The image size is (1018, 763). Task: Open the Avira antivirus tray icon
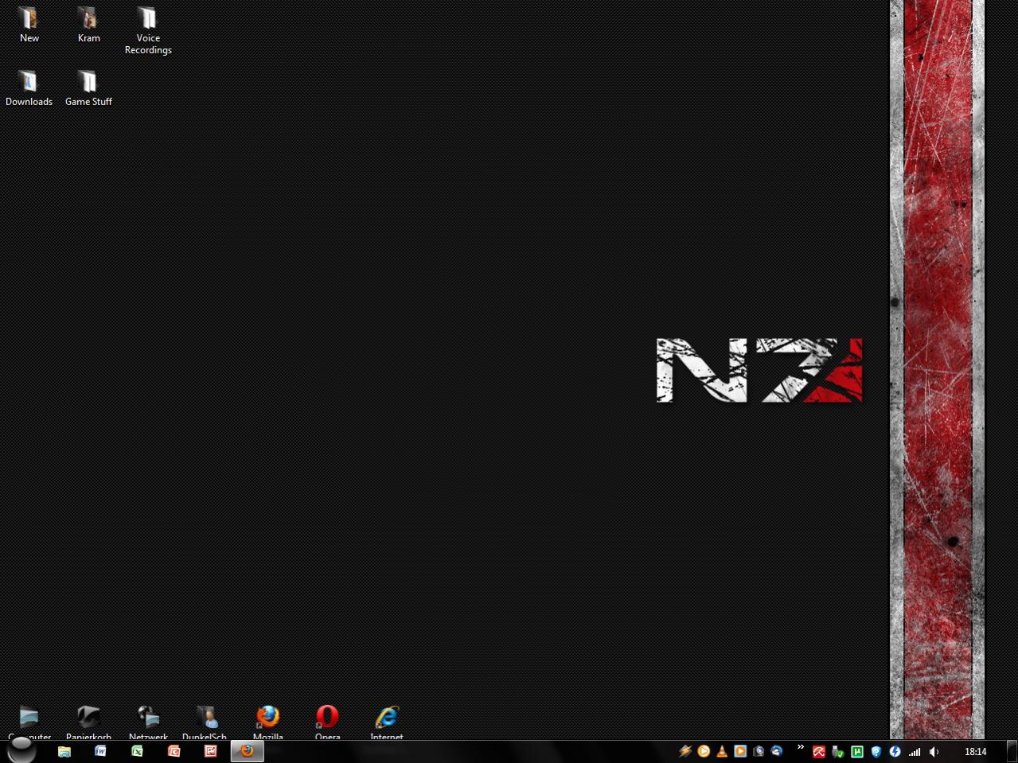tap(818, 752)
